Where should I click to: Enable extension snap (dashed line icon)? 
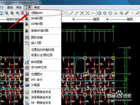(x=93, y=13)
